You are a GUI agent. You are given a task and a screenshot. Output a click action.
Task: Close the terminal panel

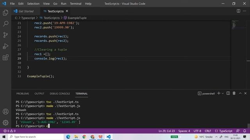[245, 93]
